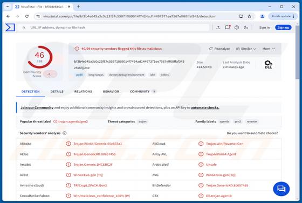
Task: Click the pedll tag
Action: click(79, 75)
